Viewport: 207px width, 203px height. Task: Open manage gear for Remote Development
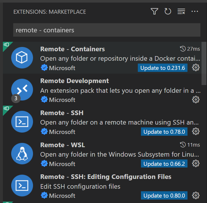(196, 100)
